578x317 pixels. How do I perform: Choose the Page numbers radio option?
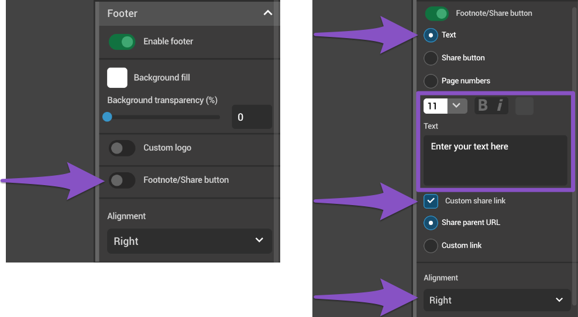pos(431,81)
